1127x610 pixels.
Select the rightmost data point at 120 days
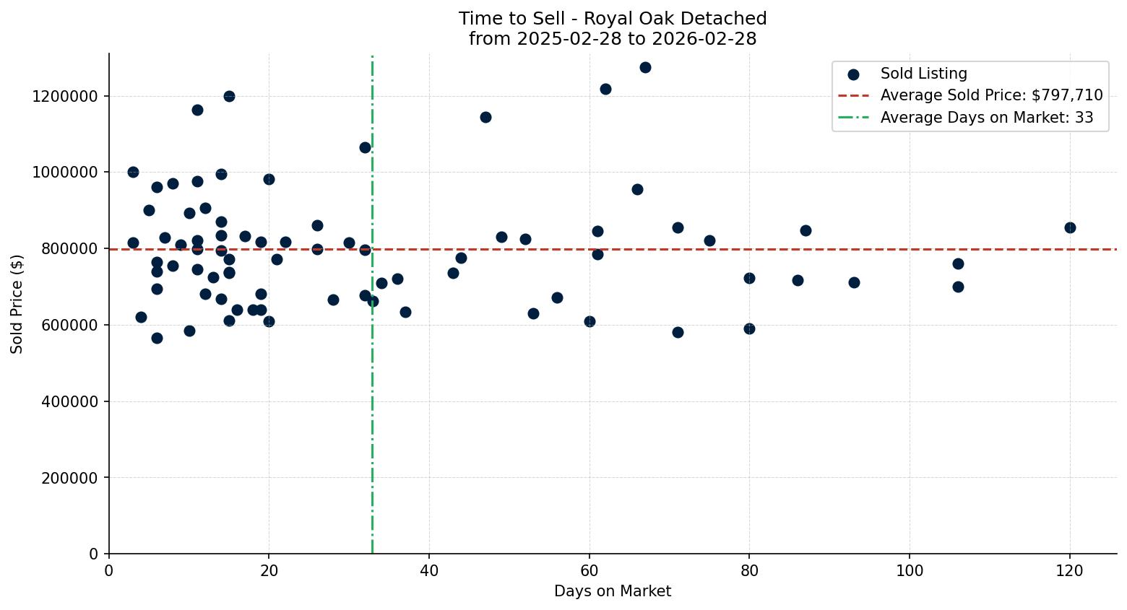1071,228
